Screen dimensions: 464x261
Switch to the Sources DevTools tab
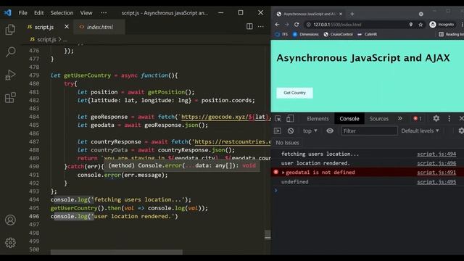pos(378,119)
